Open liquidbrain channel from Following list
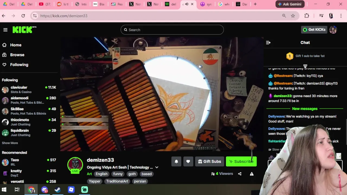The width and height of the screenshot is (347, 195). [x=29, y=132]
